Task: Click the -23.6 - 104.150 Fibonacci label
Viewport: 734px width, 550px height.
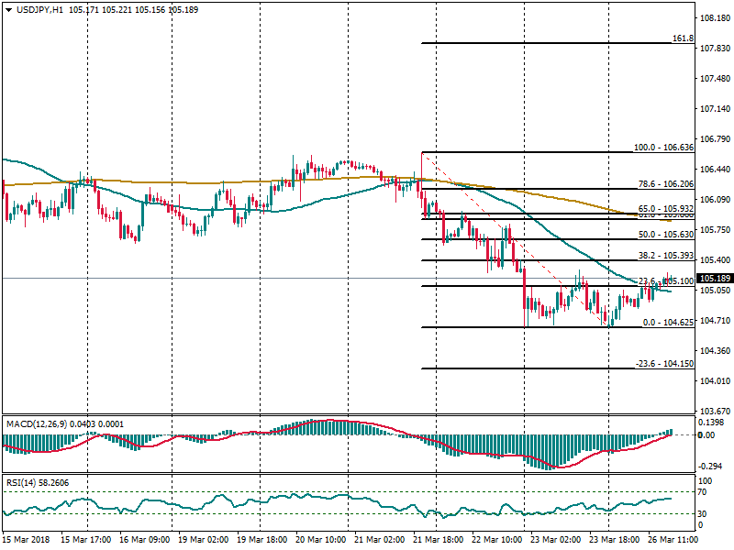Action: pos(663,364)
